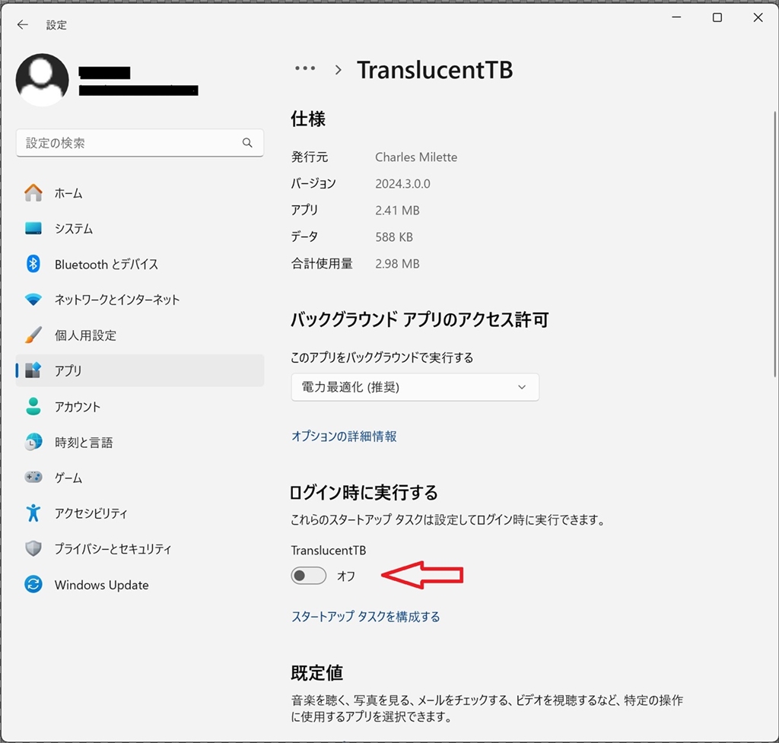Open 時刻と言語 settings page
The height and width of the screenshot is (743, 779).
(140, 442)
